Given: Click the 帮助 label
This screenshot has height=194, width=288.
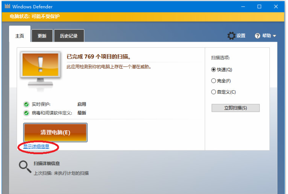Looking at the screenshot, I should pos(266,36).
